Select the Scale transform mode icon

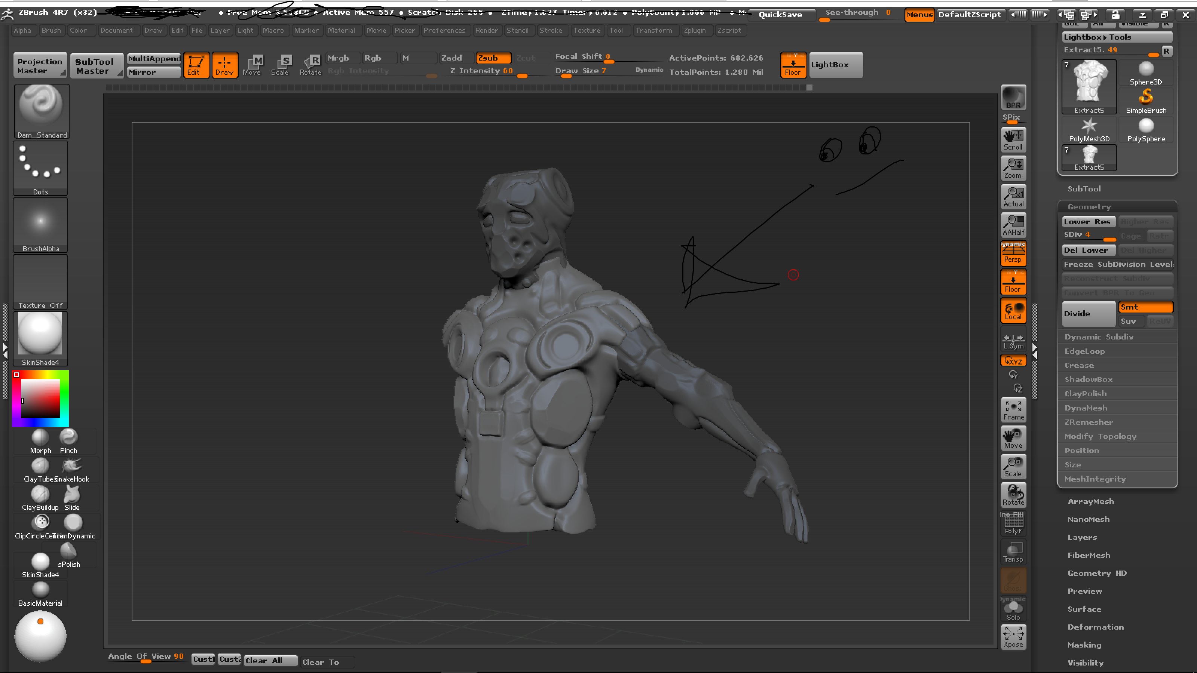(x=280, y=65)
